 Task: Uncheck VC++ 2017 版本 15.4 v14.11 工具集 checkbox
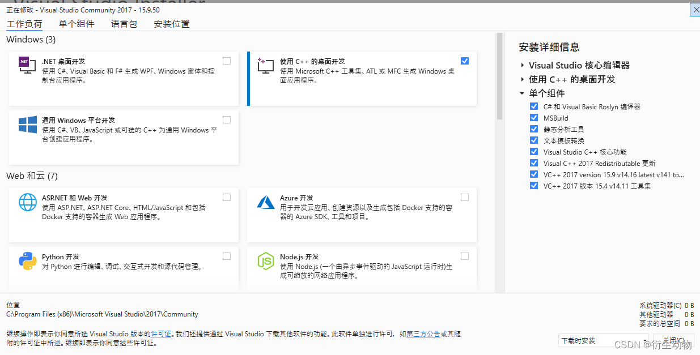click(x=533, y=186)
